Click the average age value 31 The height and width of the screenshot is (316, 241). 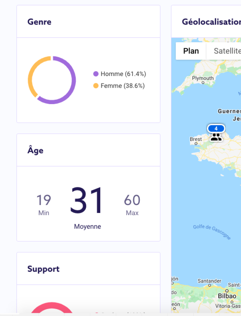point(87,201)
